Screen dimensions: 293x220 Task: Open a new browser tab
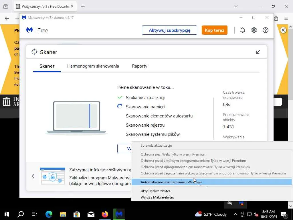pos(83,7)
